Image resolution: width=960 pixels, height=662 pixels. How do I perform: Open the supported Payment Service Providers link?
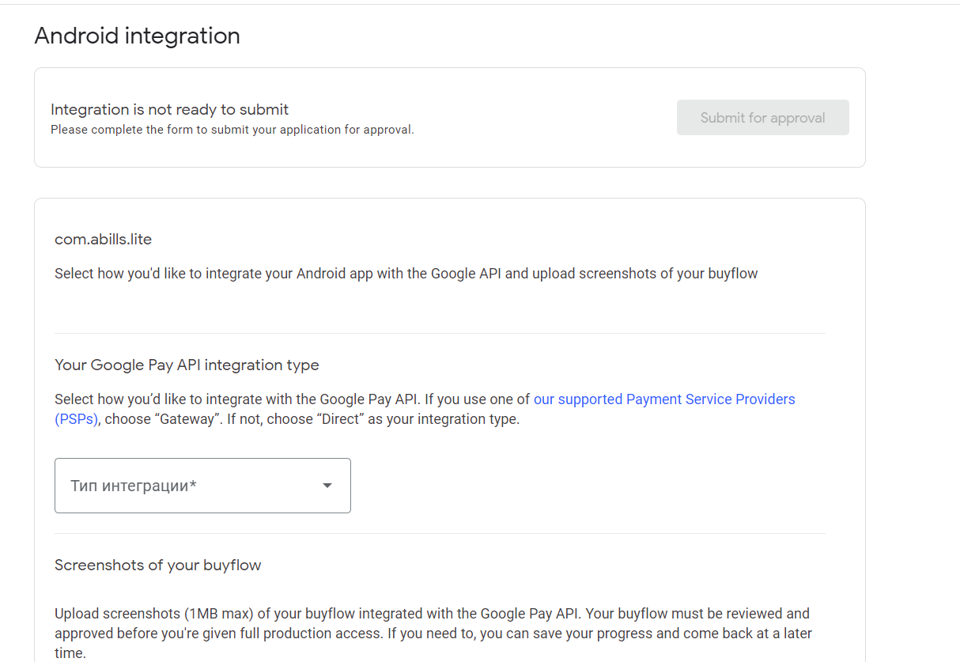(664, 399)
